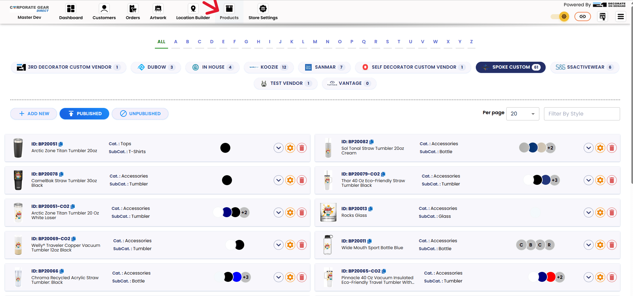Open Store Settings

coord(263,12)
